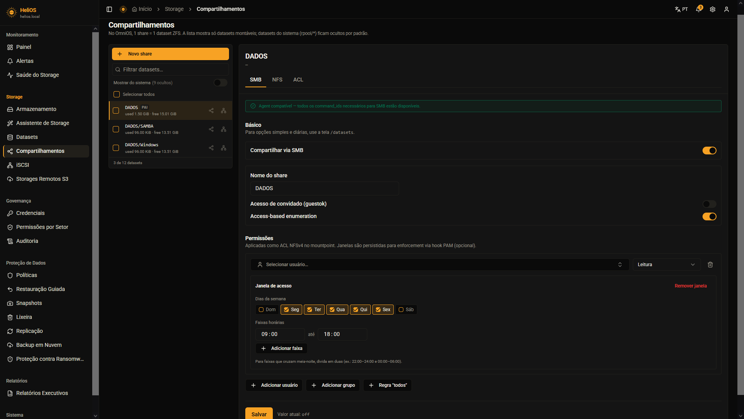Open the Leitura permission dropdown
This screenshot has width=744, height=419.
666,265
